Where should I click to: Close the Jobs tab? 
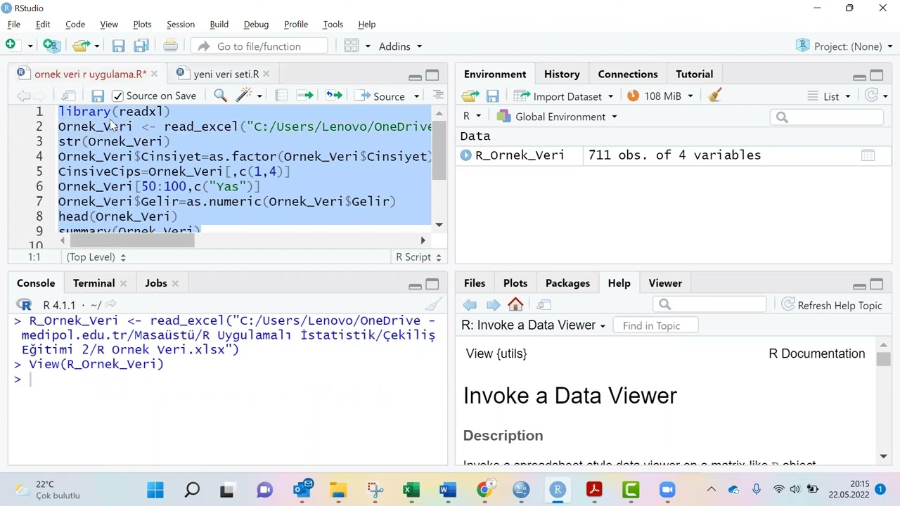pyautogui.click(x=175, y=283)
